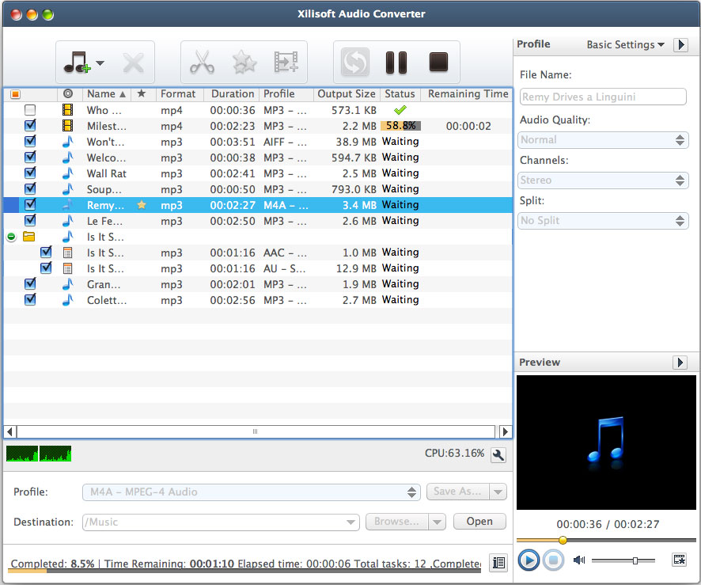Image resolution: width=701 pixels, height=585 pixels.
Task: Uncheck the Colett... file checkbox
Action: (30, 300)
